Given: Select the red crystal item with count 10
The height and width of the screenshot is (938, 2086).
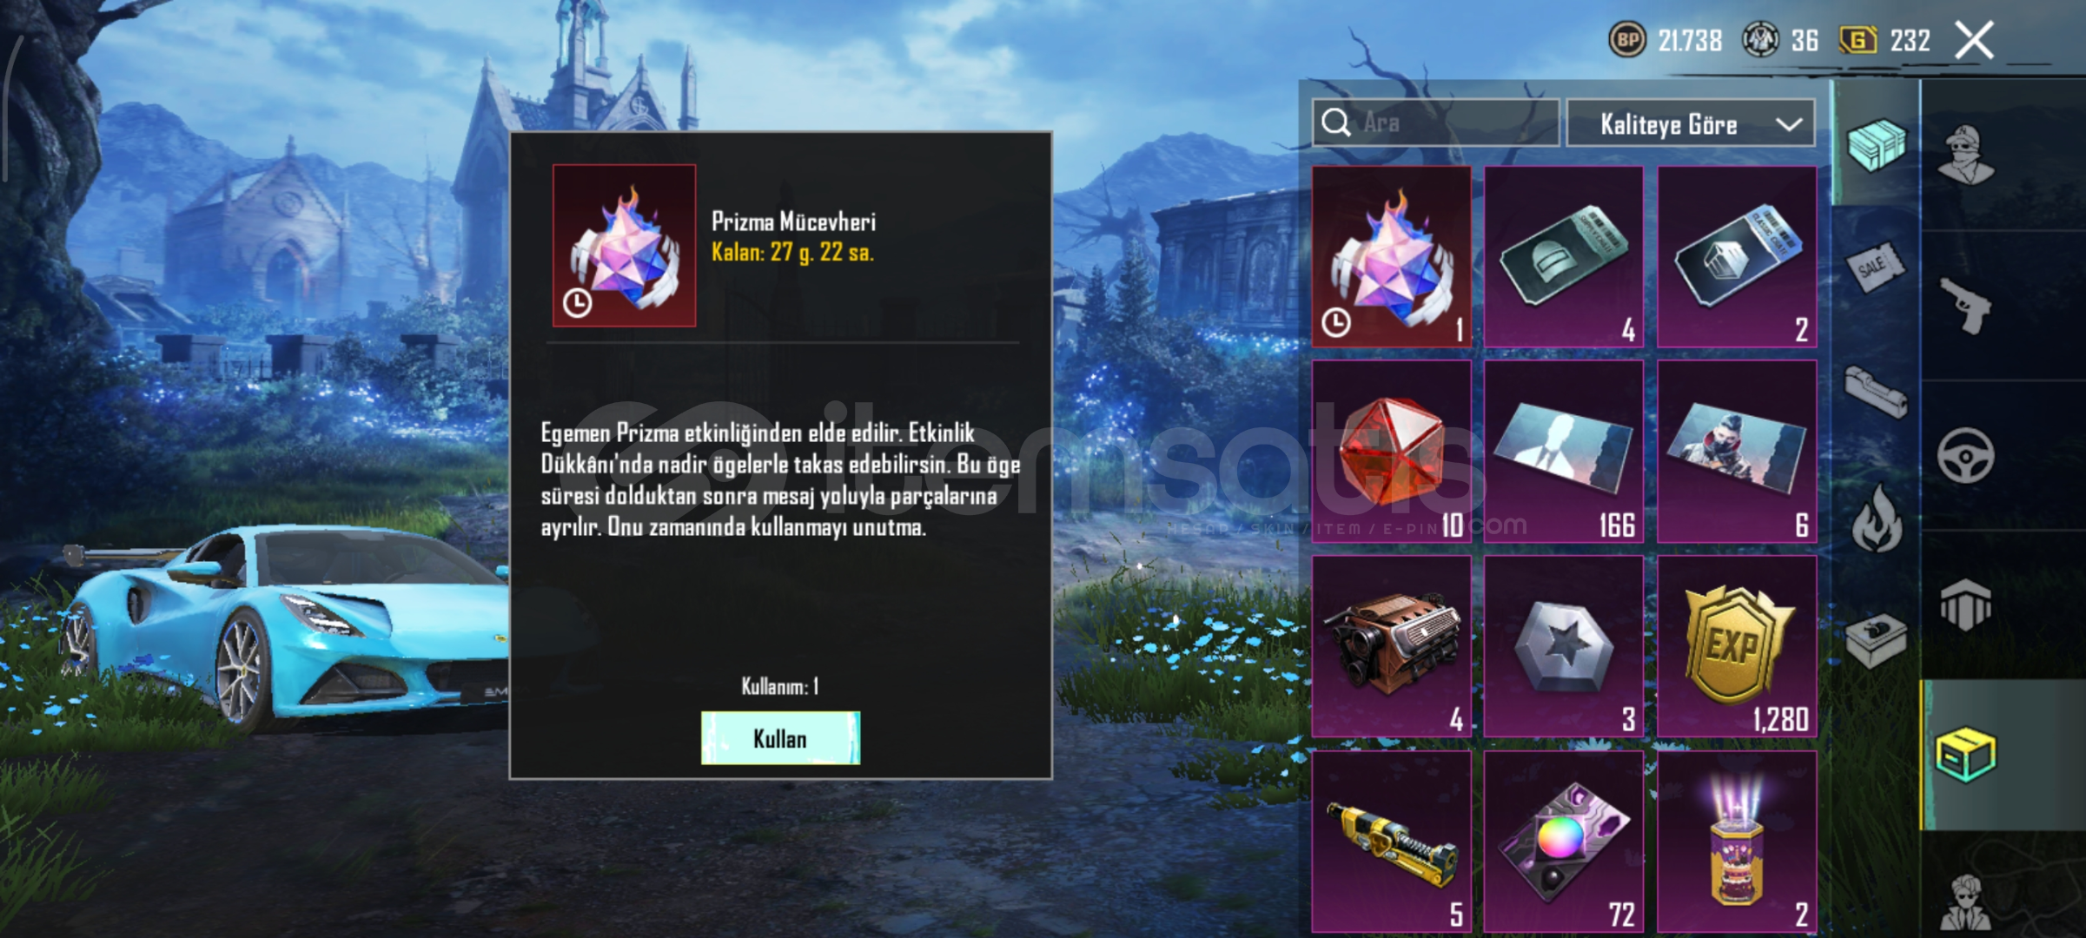Looking at the screenshot, I should [1391, 452].
